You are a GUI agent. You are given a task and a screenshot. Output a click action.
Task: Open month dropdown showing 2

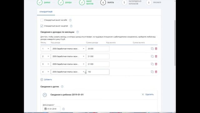point(46,56)
